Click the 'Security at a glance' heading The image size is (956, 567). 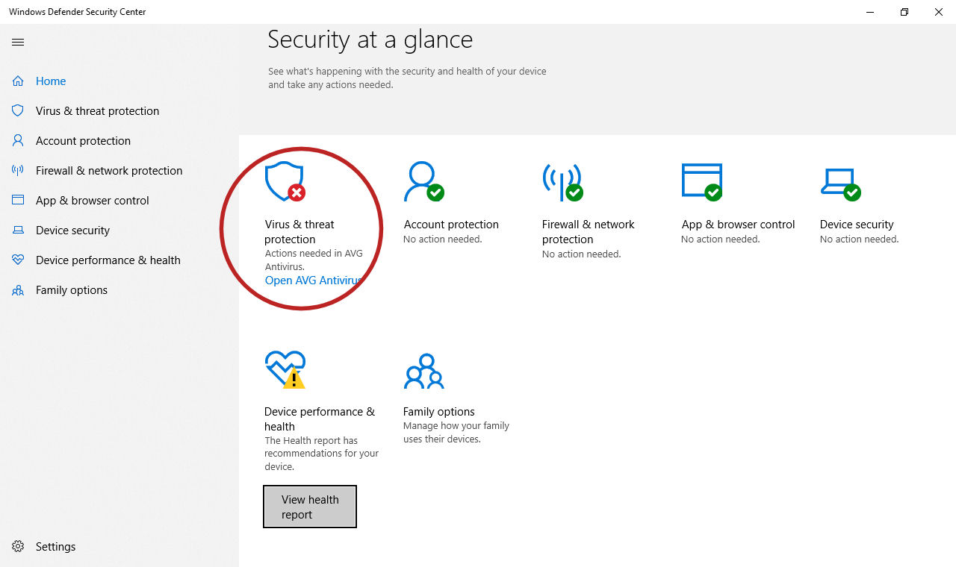coord(370,39)
